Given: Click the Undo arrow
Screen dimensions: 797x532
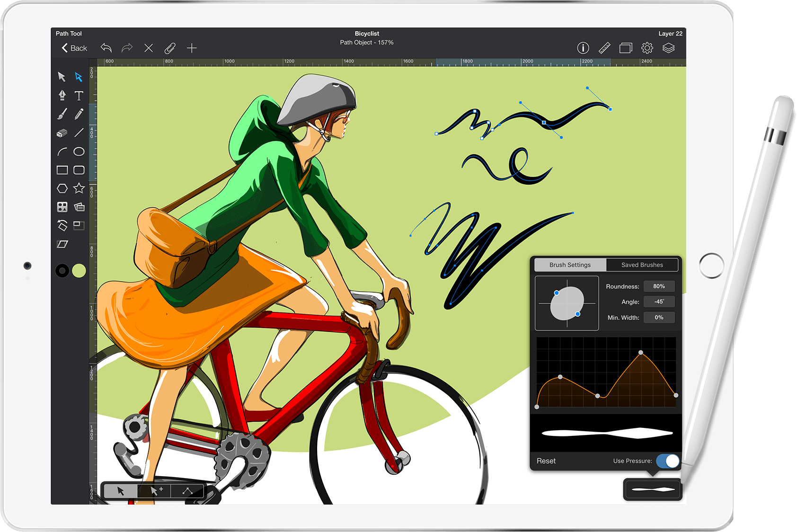Looking at the screenshot, I should [106, 48].
